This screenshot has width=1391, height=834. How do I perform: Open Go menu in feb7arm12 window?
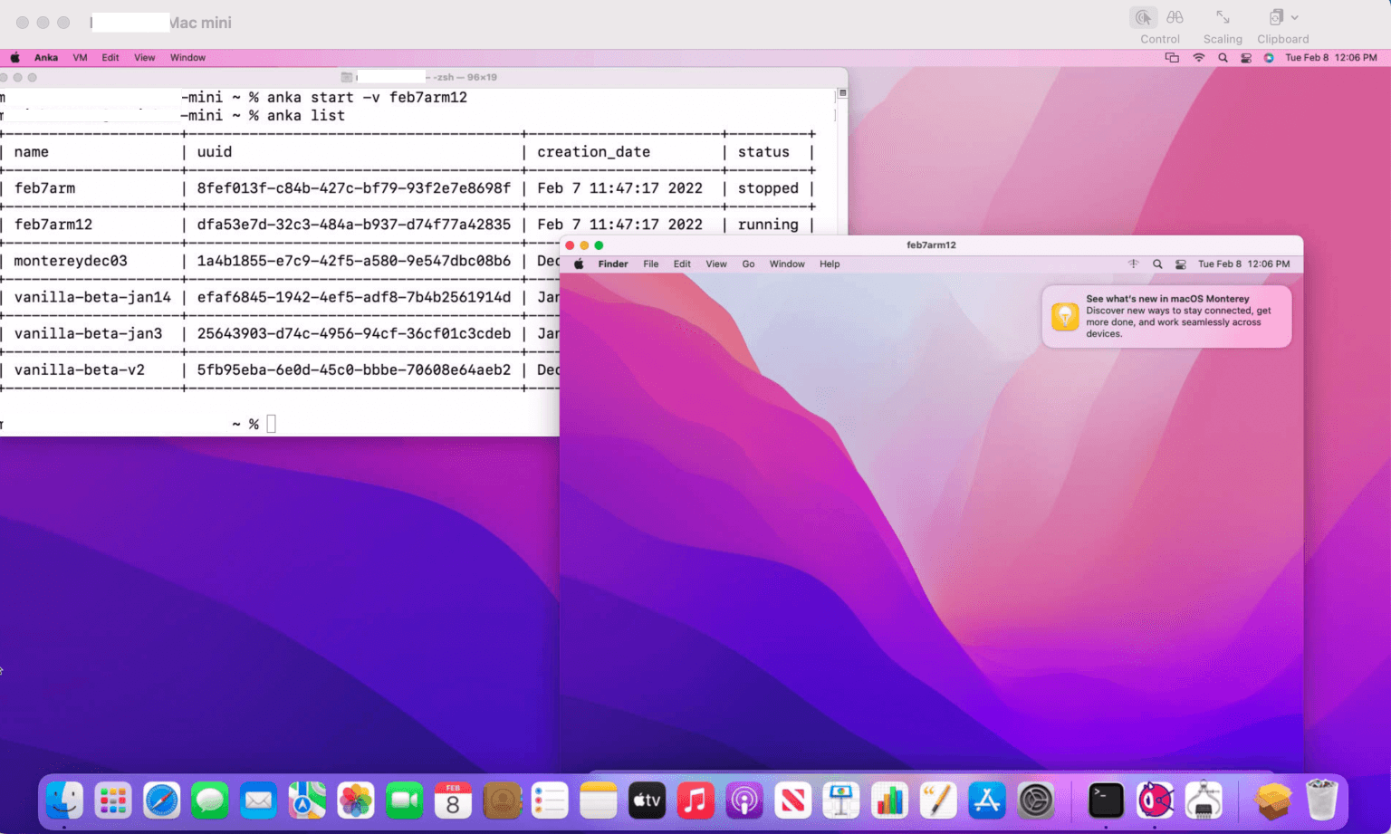pyautogui.click(x=748, y=264)
